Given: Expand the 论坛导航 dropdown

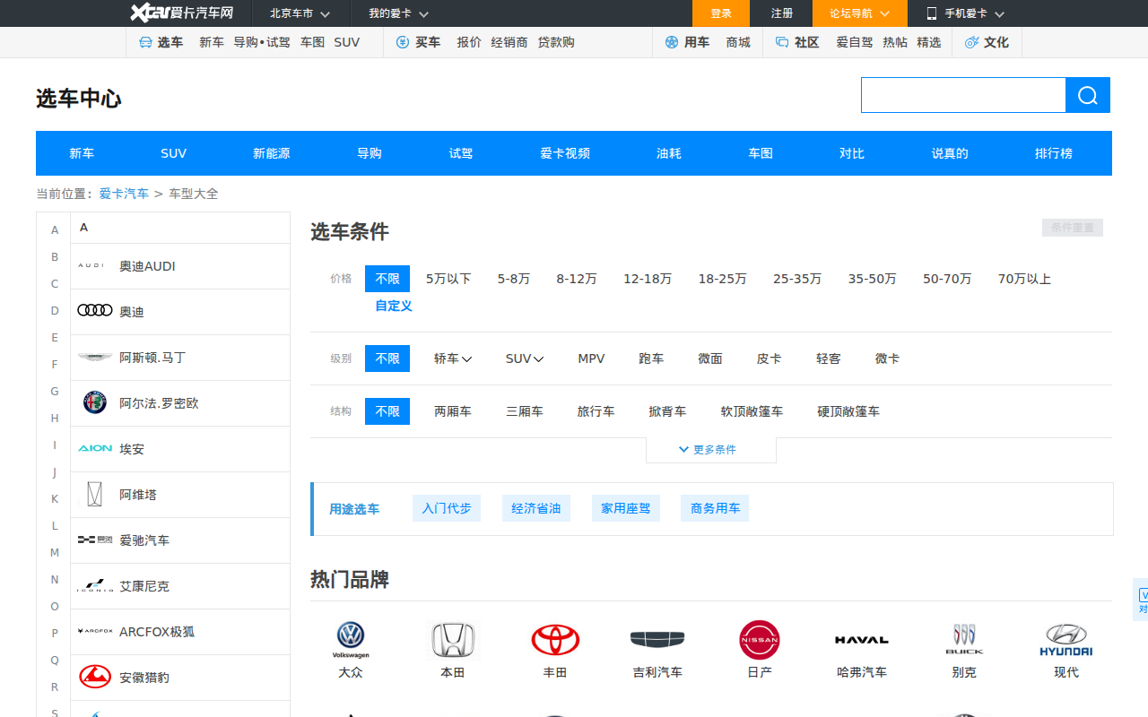Looking at the screenshot, I should point(859,13).
